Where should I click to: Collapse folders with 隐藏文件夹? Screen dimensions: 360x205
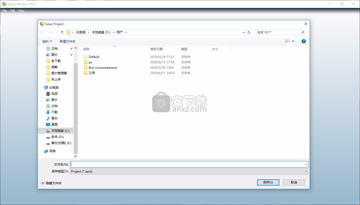pyautogui.click(x=51, y=183)
